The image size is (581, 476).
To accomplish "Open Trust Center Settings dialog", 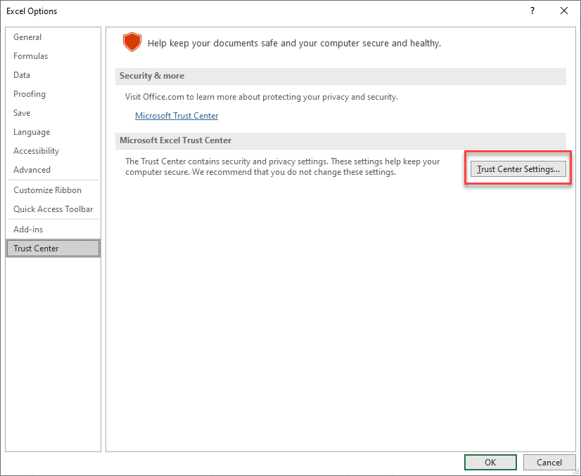I will 518,169.
